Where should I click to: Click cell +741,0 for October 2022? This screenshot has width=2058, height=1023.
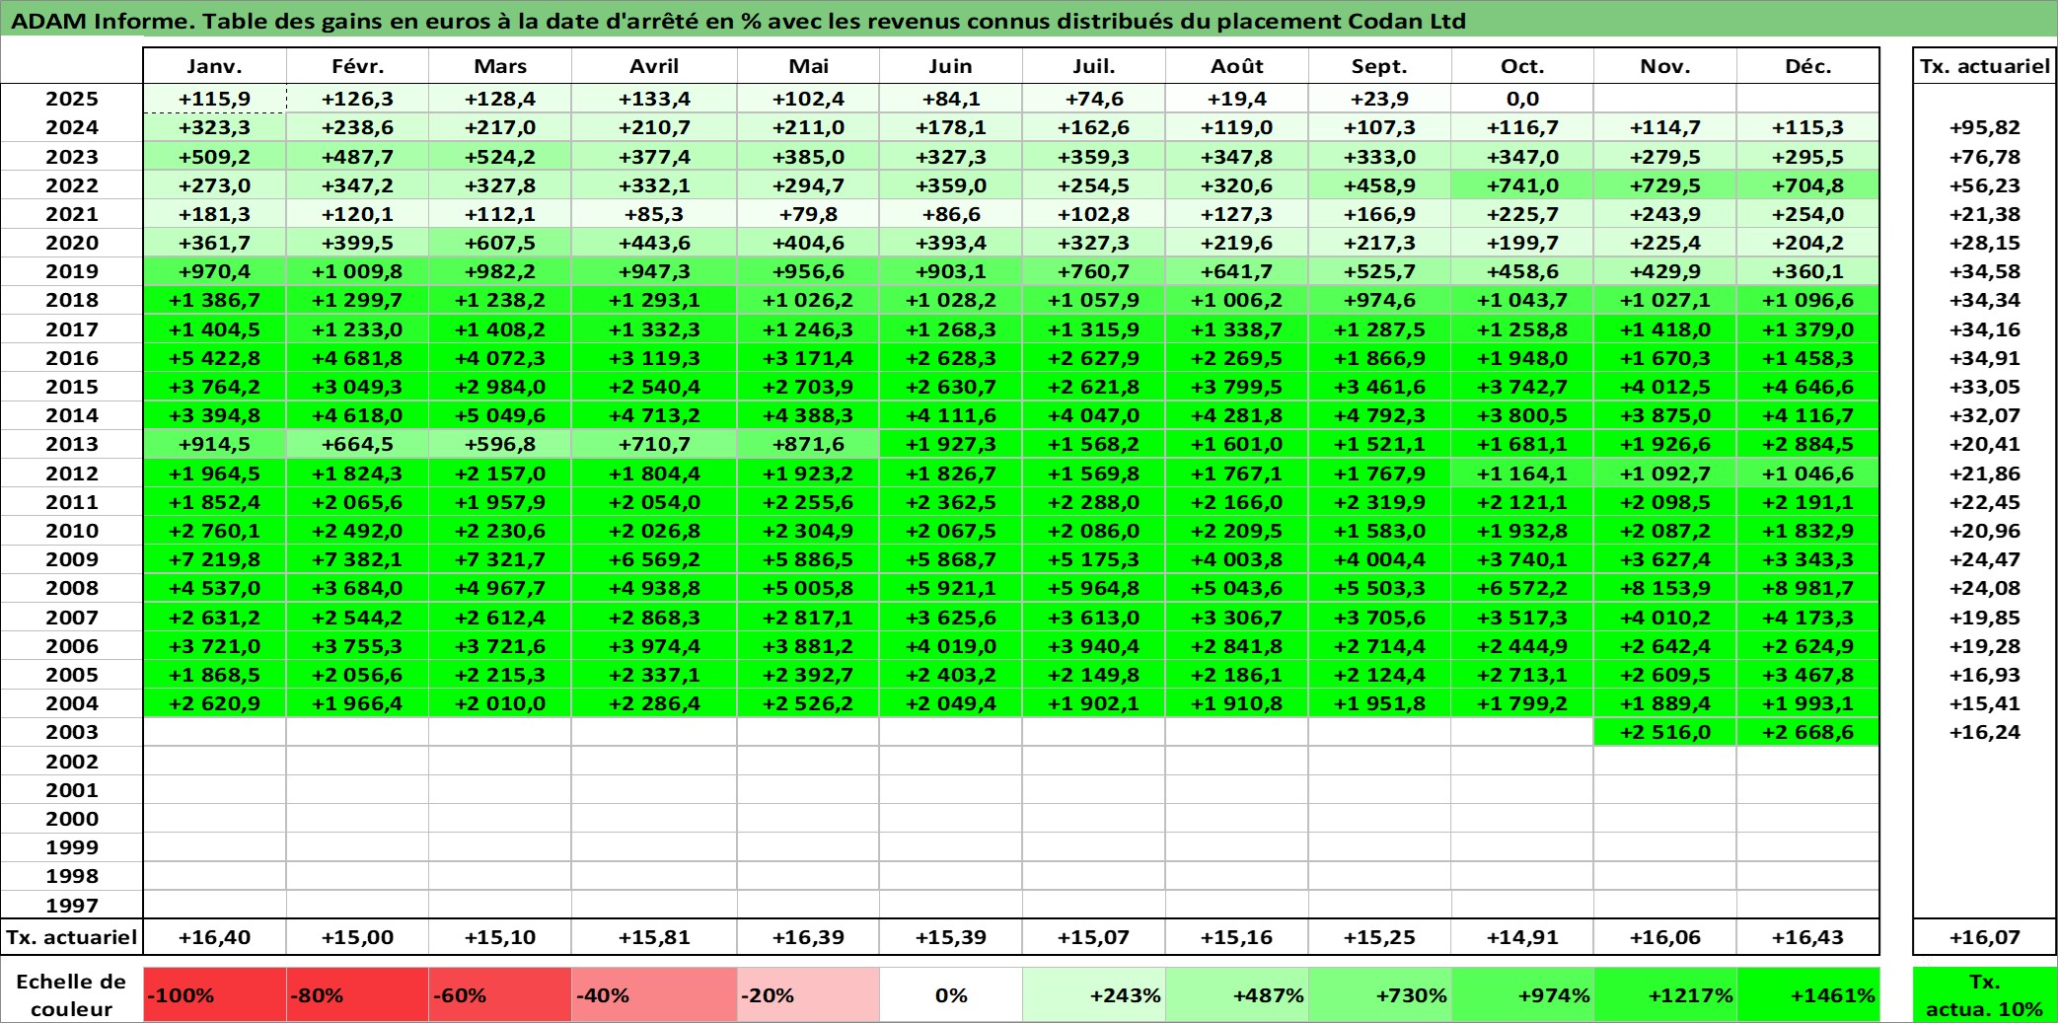click(x=1522, y=185)
